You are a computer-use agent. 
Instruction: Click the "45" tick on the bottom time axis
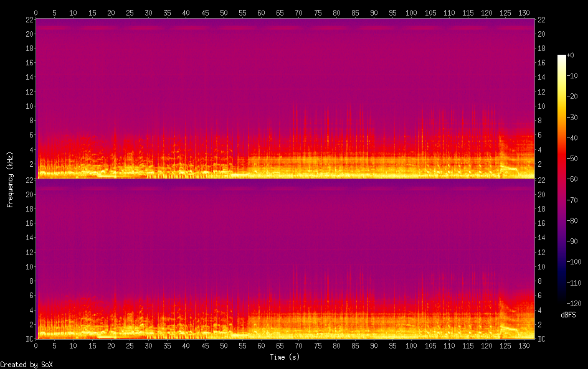point(205,346)
